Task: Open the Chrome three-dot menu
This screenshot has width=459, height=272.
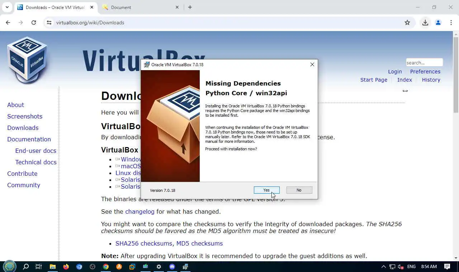Action: 451,23
